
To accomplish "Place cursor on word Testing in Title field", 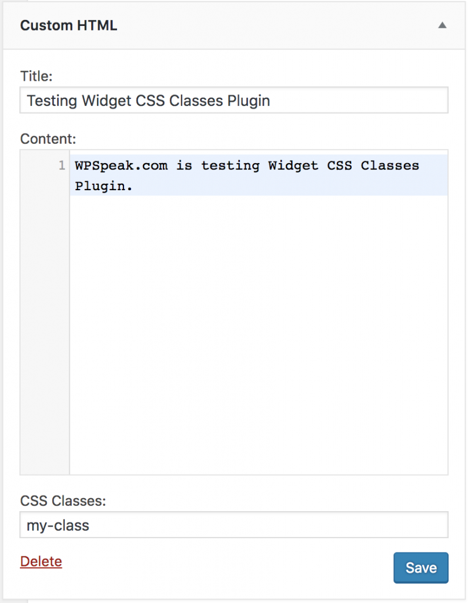I will pos(52,101).
